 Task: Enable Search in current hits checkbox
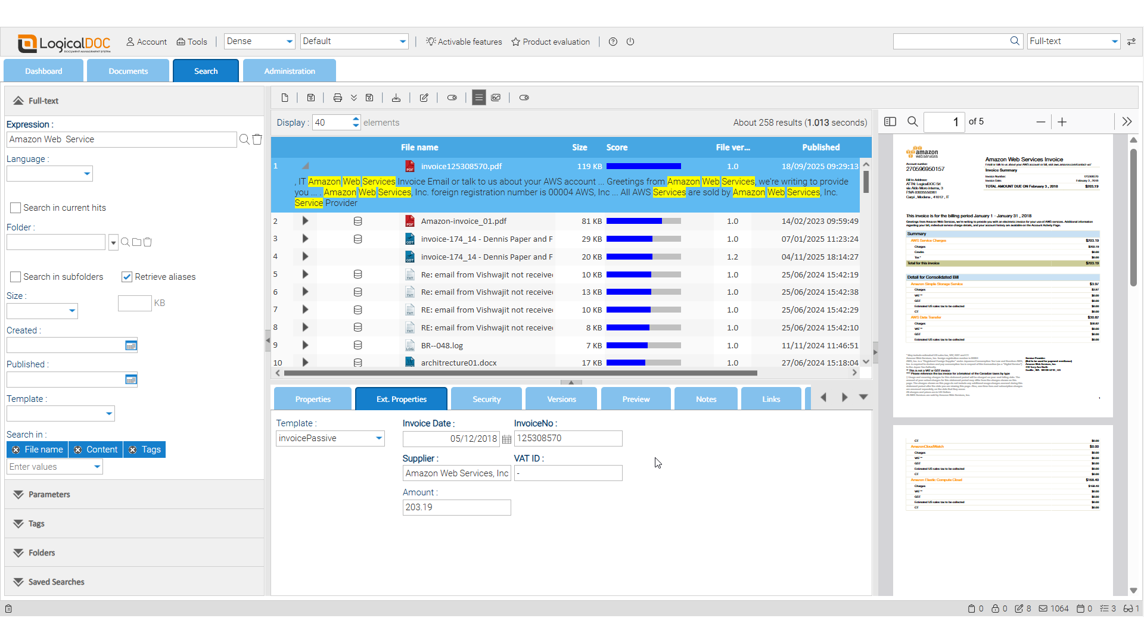(x=16, y=208)
